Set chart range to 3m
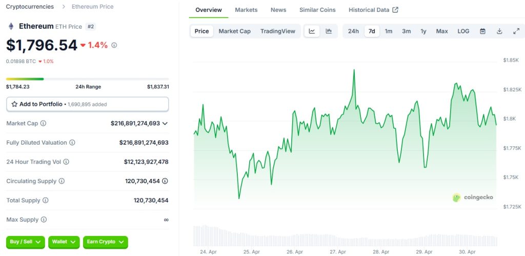This screenshot has height=256, width=525. click(406, 31)
